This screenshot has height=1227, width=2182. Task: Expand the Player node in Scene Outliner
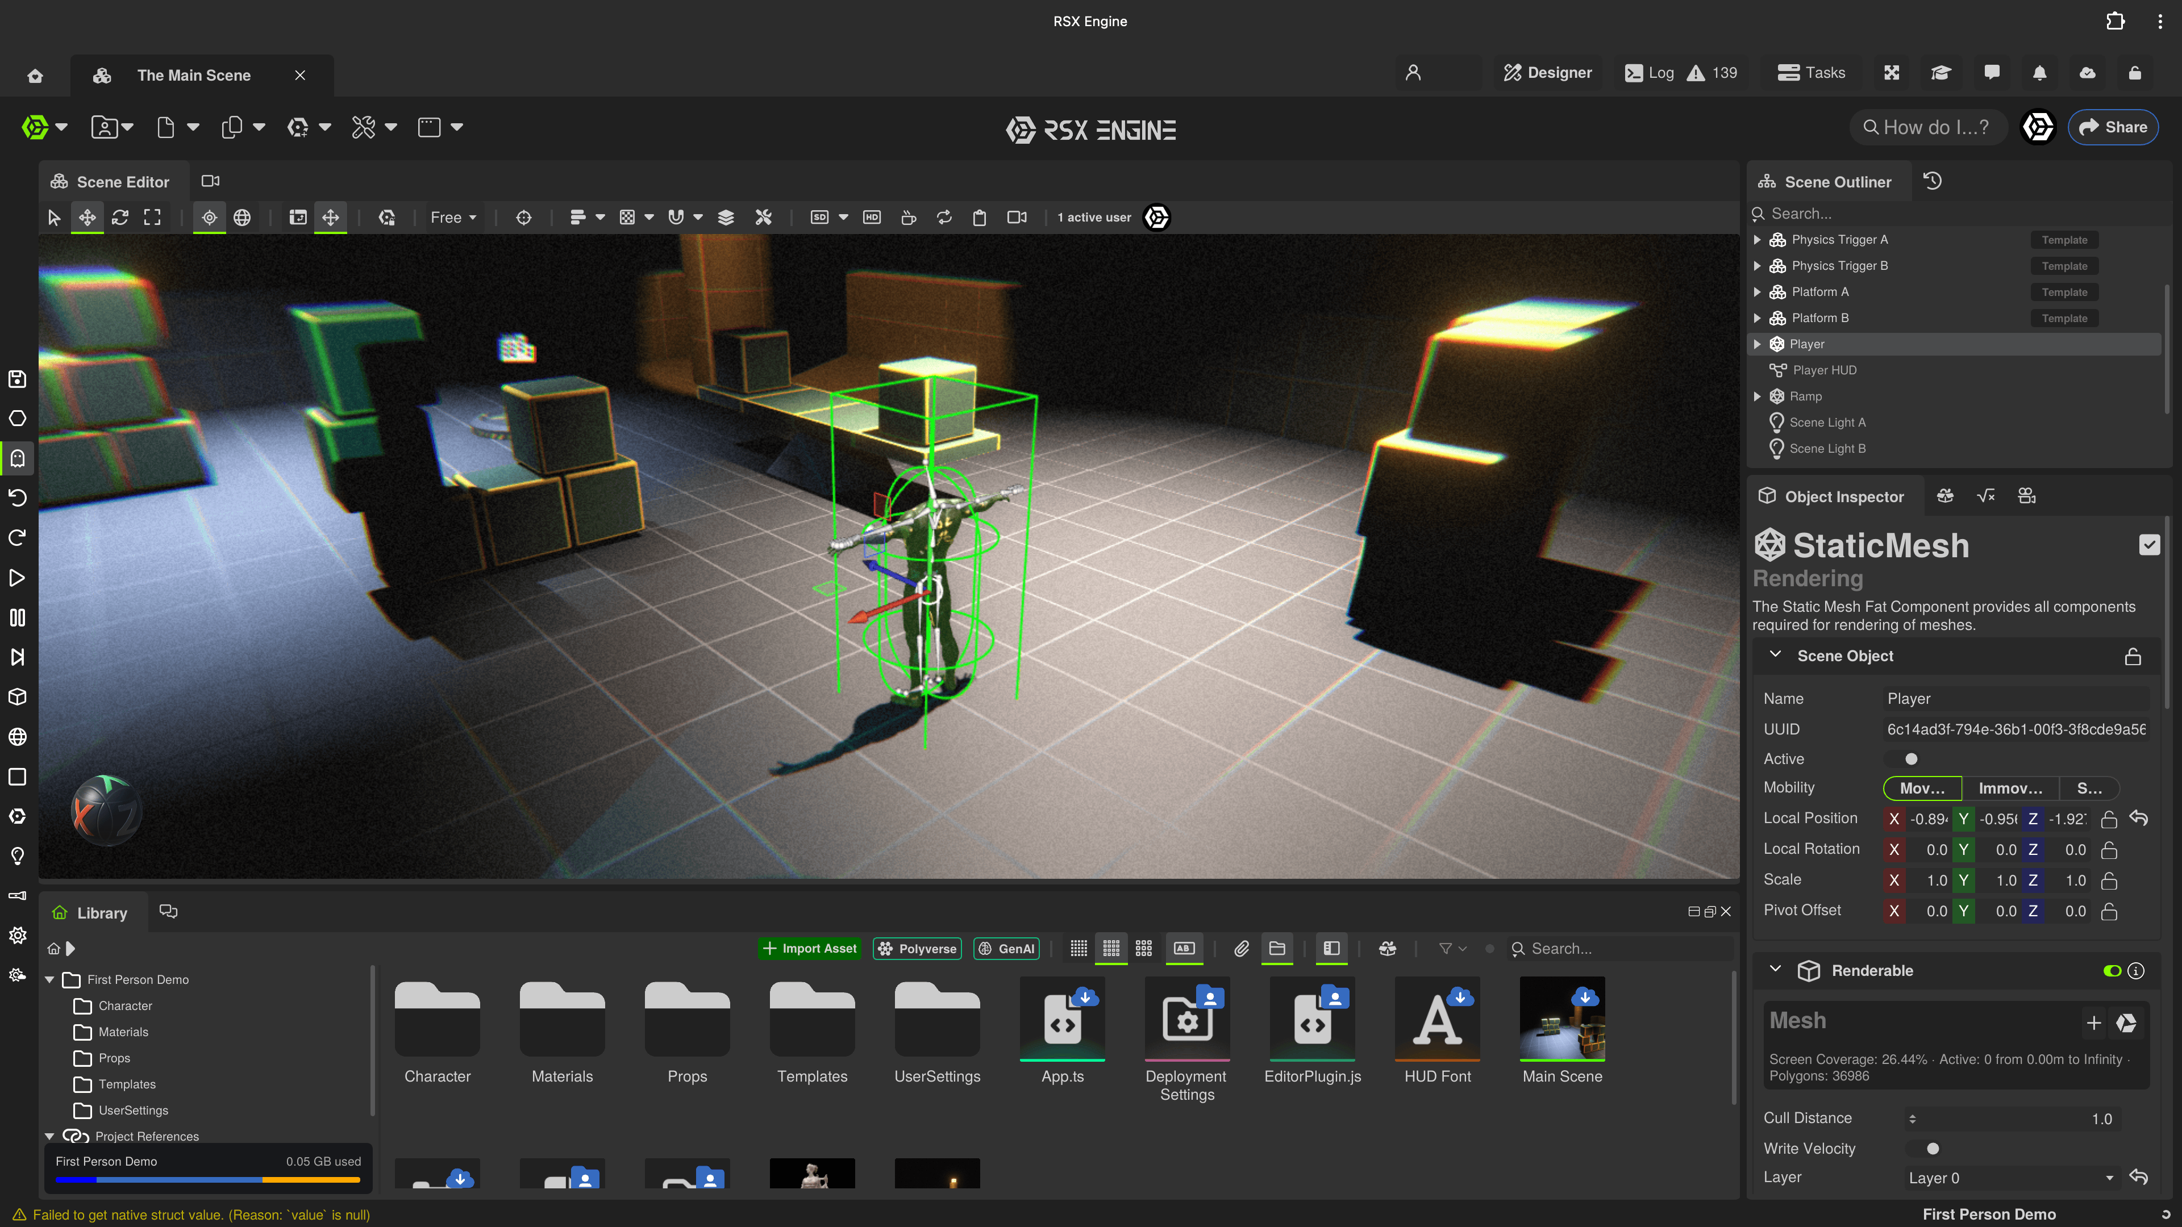(x=1758, y=344)
